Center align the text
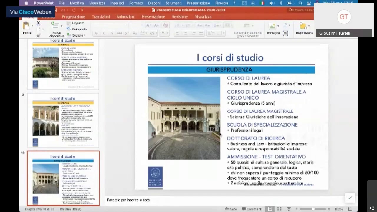Image resolution: width=377 pixels, height=212 pixels. click(185, 33)
